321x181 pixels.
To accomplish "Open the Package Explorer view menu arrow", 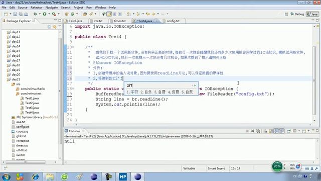I will (60, 26).
